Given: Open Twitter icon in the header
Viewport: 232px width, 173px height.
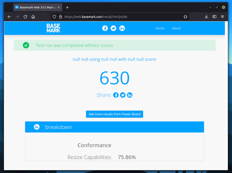Looking at the screenshot, I should tap(113, 28).
